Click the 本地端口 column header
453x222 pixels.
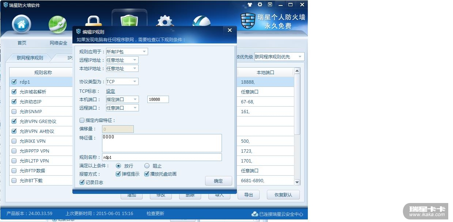coord(265,72)
